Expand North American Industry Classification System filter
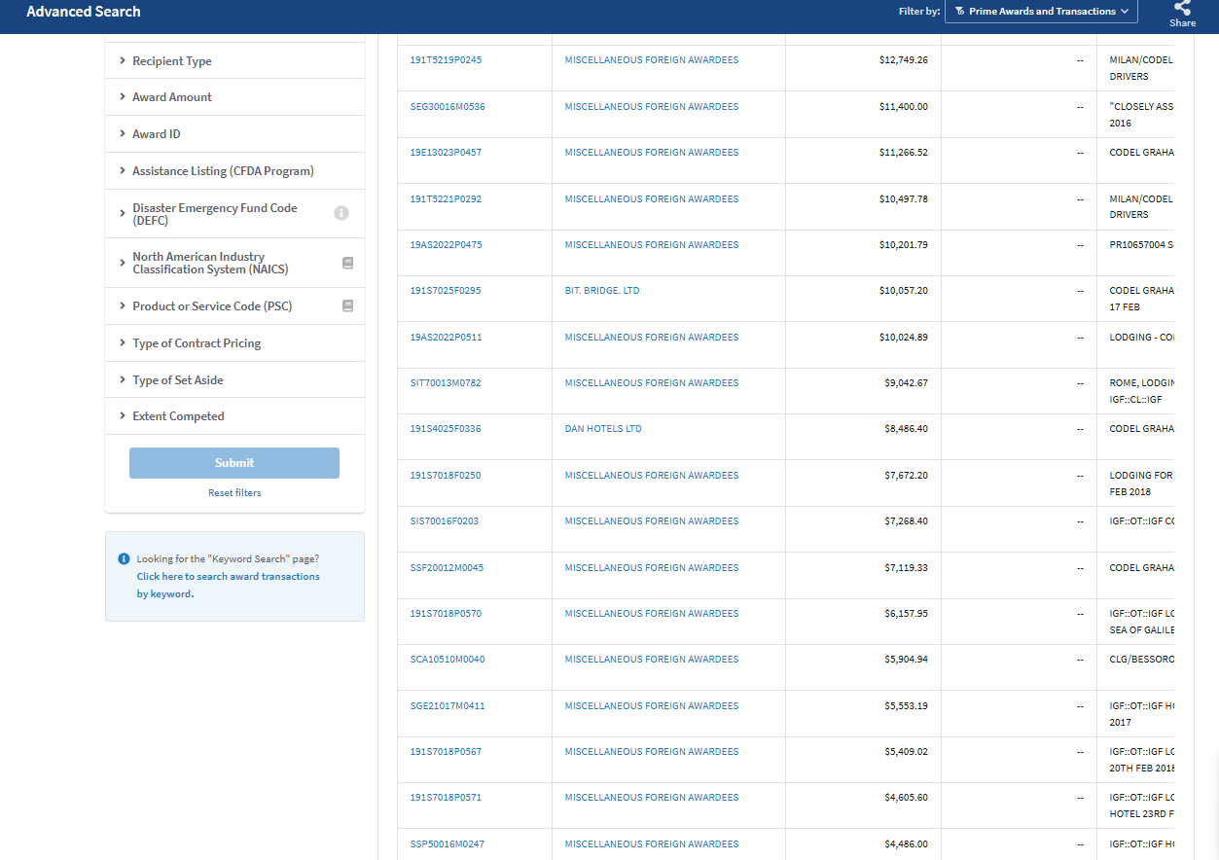This screenshot has height=860, width=1219. [x=234, y=263]
